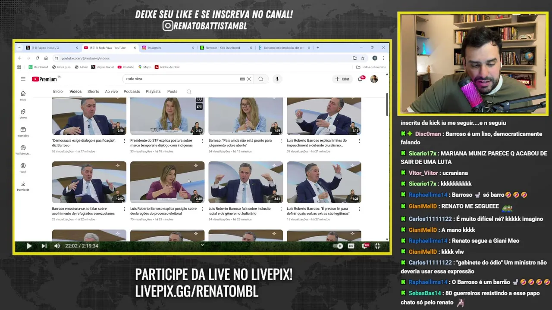This screenshot has height=310, width=552.
Task: Switch to the Início channel tab
Action: tap(58, 92)
